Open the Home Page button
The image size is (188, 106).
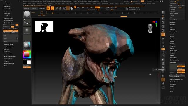click(x=27, y=9)
